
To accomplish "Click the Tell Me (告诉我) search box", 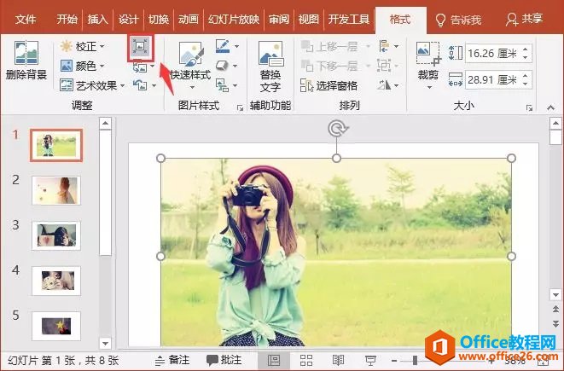I will [x=457, y=19].
